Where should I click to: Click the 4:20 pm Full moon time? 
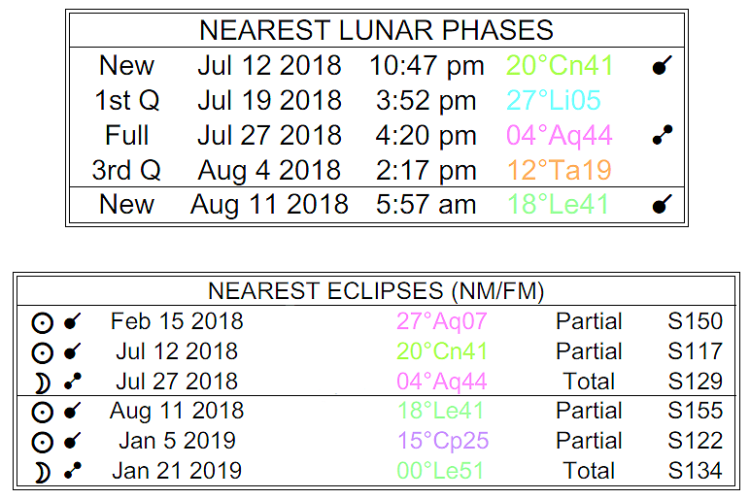(423, 136)
